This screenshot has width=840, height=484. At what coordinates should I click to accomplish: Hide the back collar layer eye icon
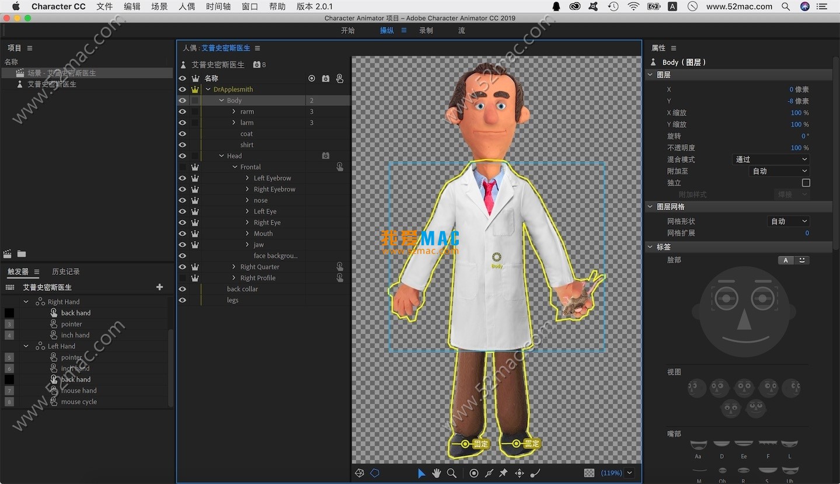[x=182, y=289]
